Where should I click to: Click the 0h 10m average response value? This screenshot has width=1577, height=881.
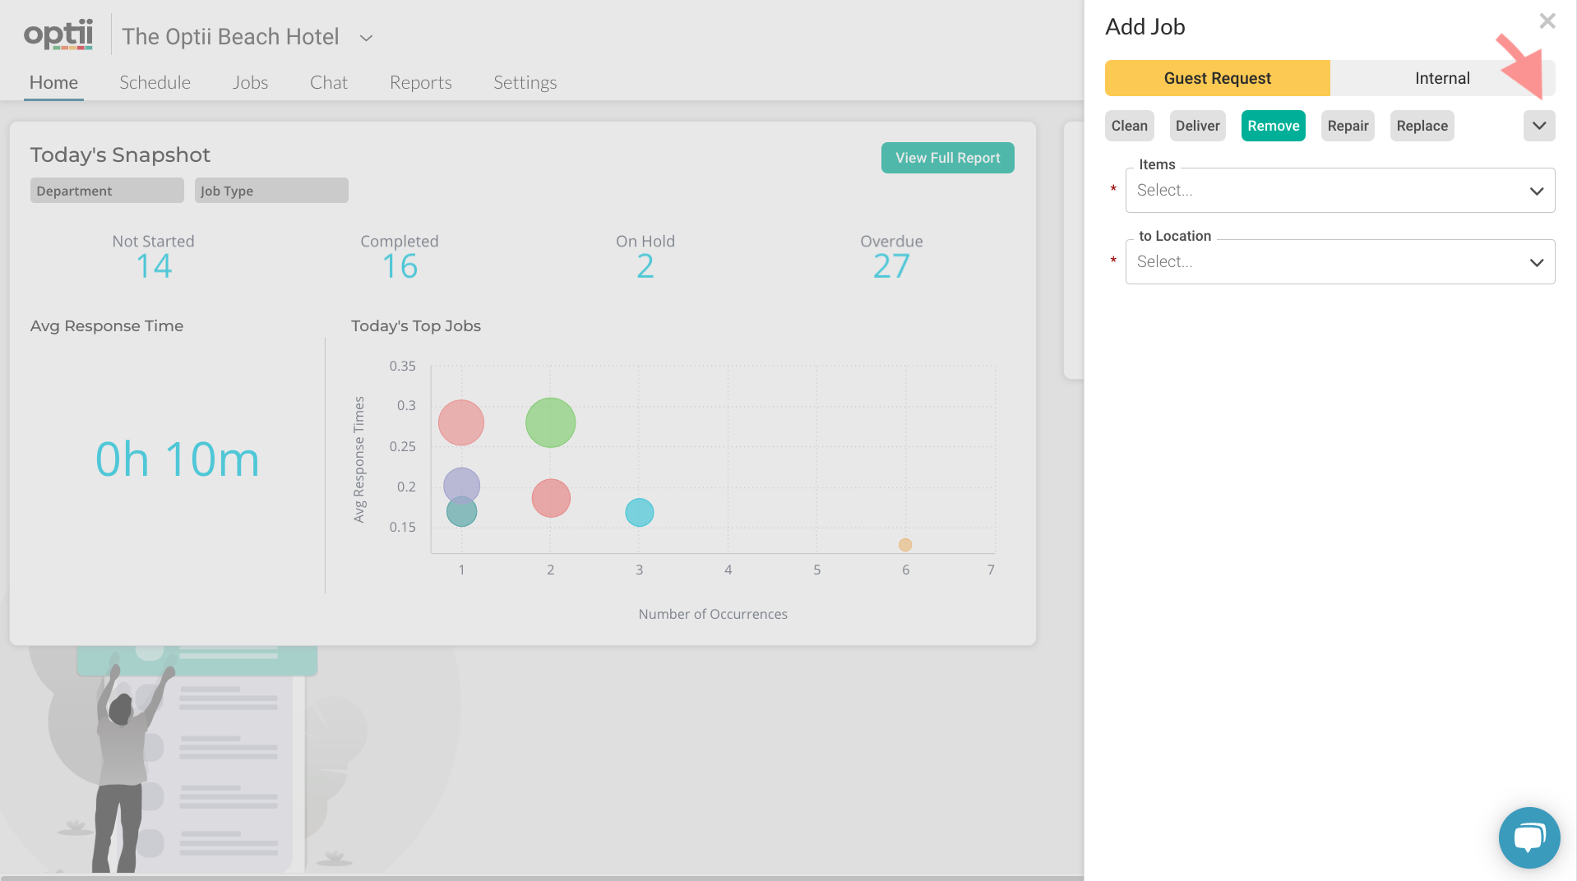[x=178, y=459]
